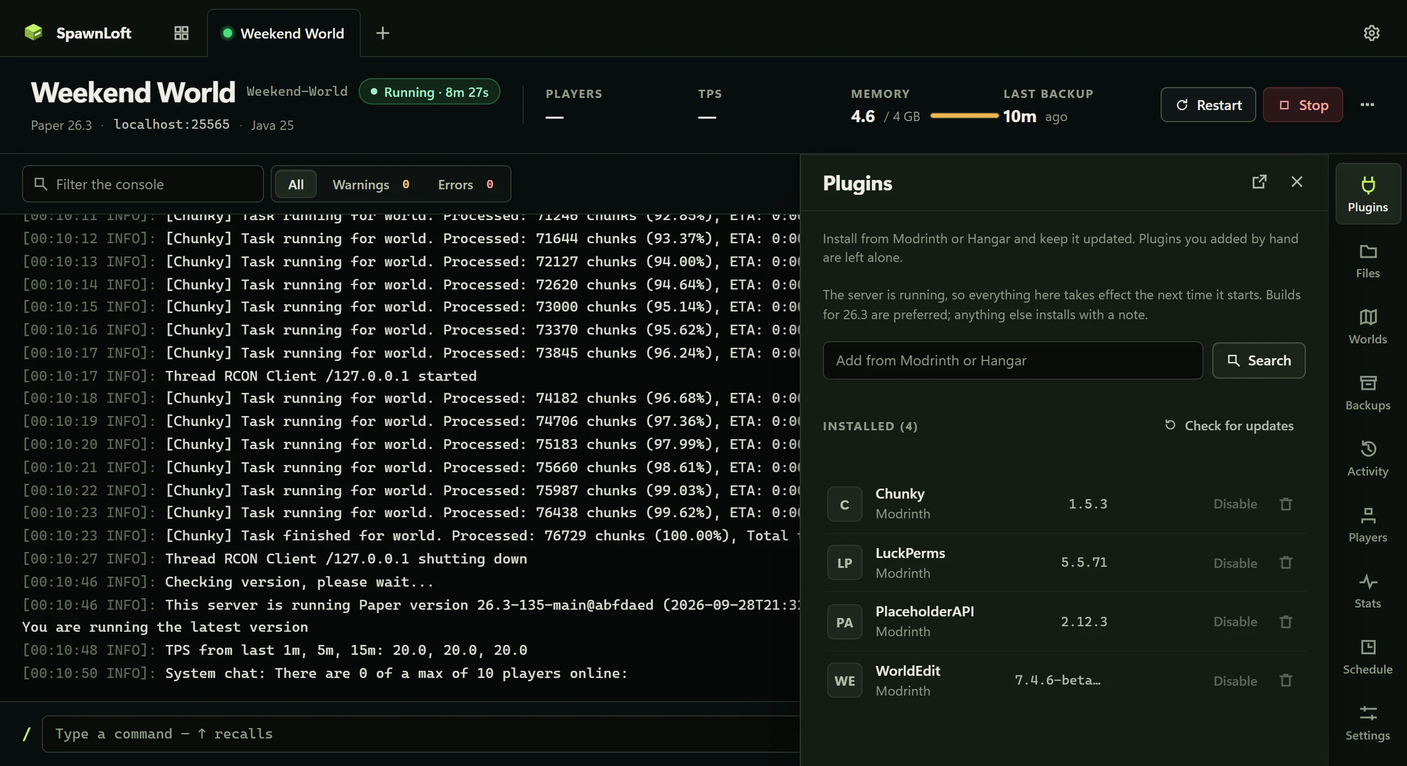Open the Backups sidebar section
Screen dimensions: 1407x766
tap(1367, 392)
